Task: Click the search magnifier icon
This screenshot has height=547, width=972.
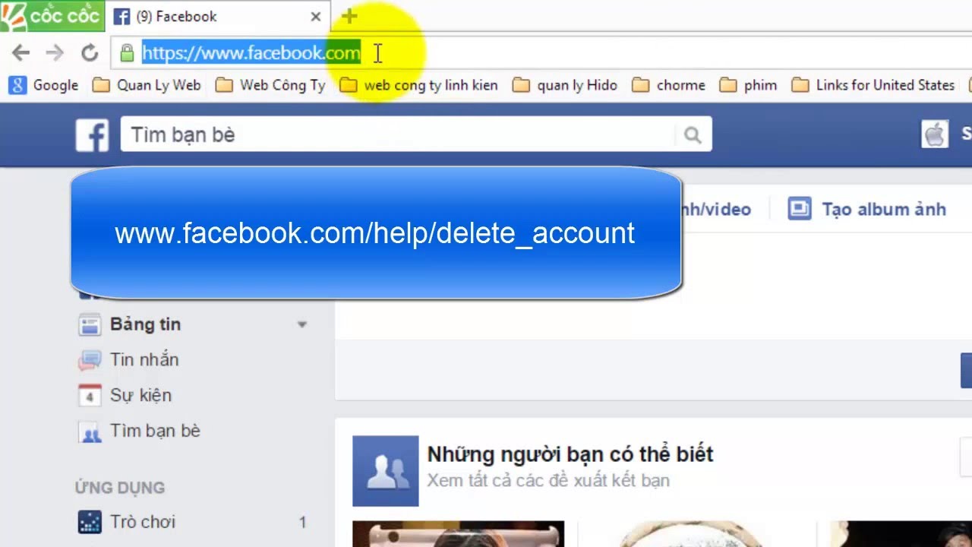Action: coord(693,134)
